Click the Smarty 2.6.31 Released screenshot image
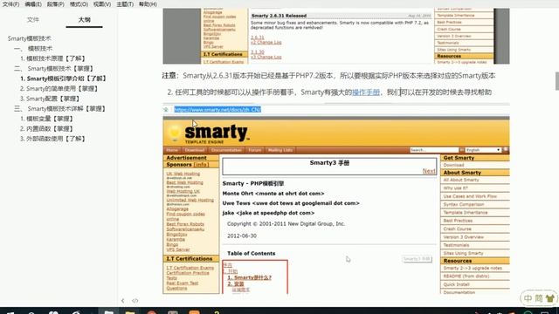This screenshot has height=314, width=559. [x=336, y=36]
